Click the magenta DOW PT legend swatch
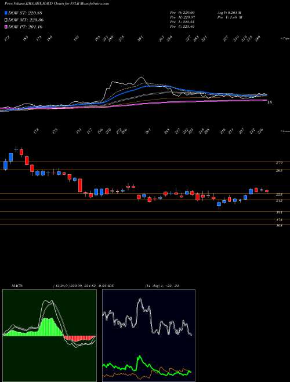Screen dimensions: 290x382 [6, 27]
